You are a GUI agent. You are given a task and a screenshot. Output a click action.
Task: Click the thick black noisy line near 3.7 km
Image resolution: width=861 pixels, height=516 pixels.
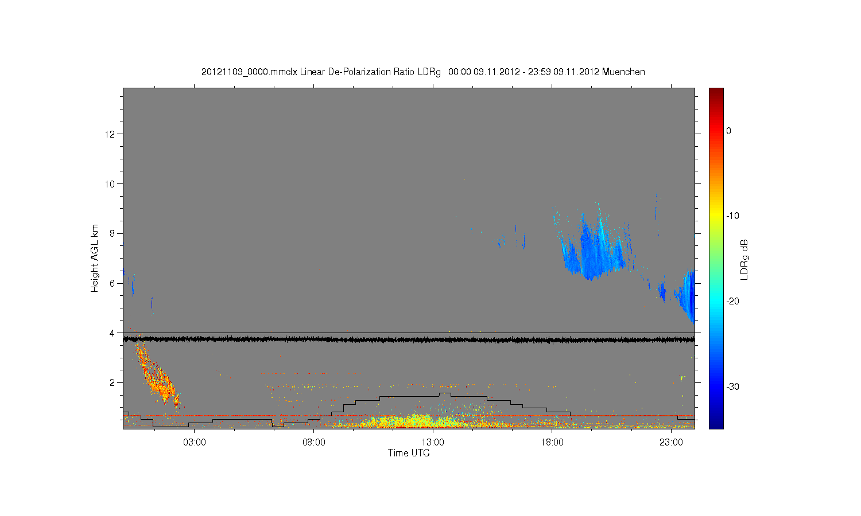tap(409, 340)
